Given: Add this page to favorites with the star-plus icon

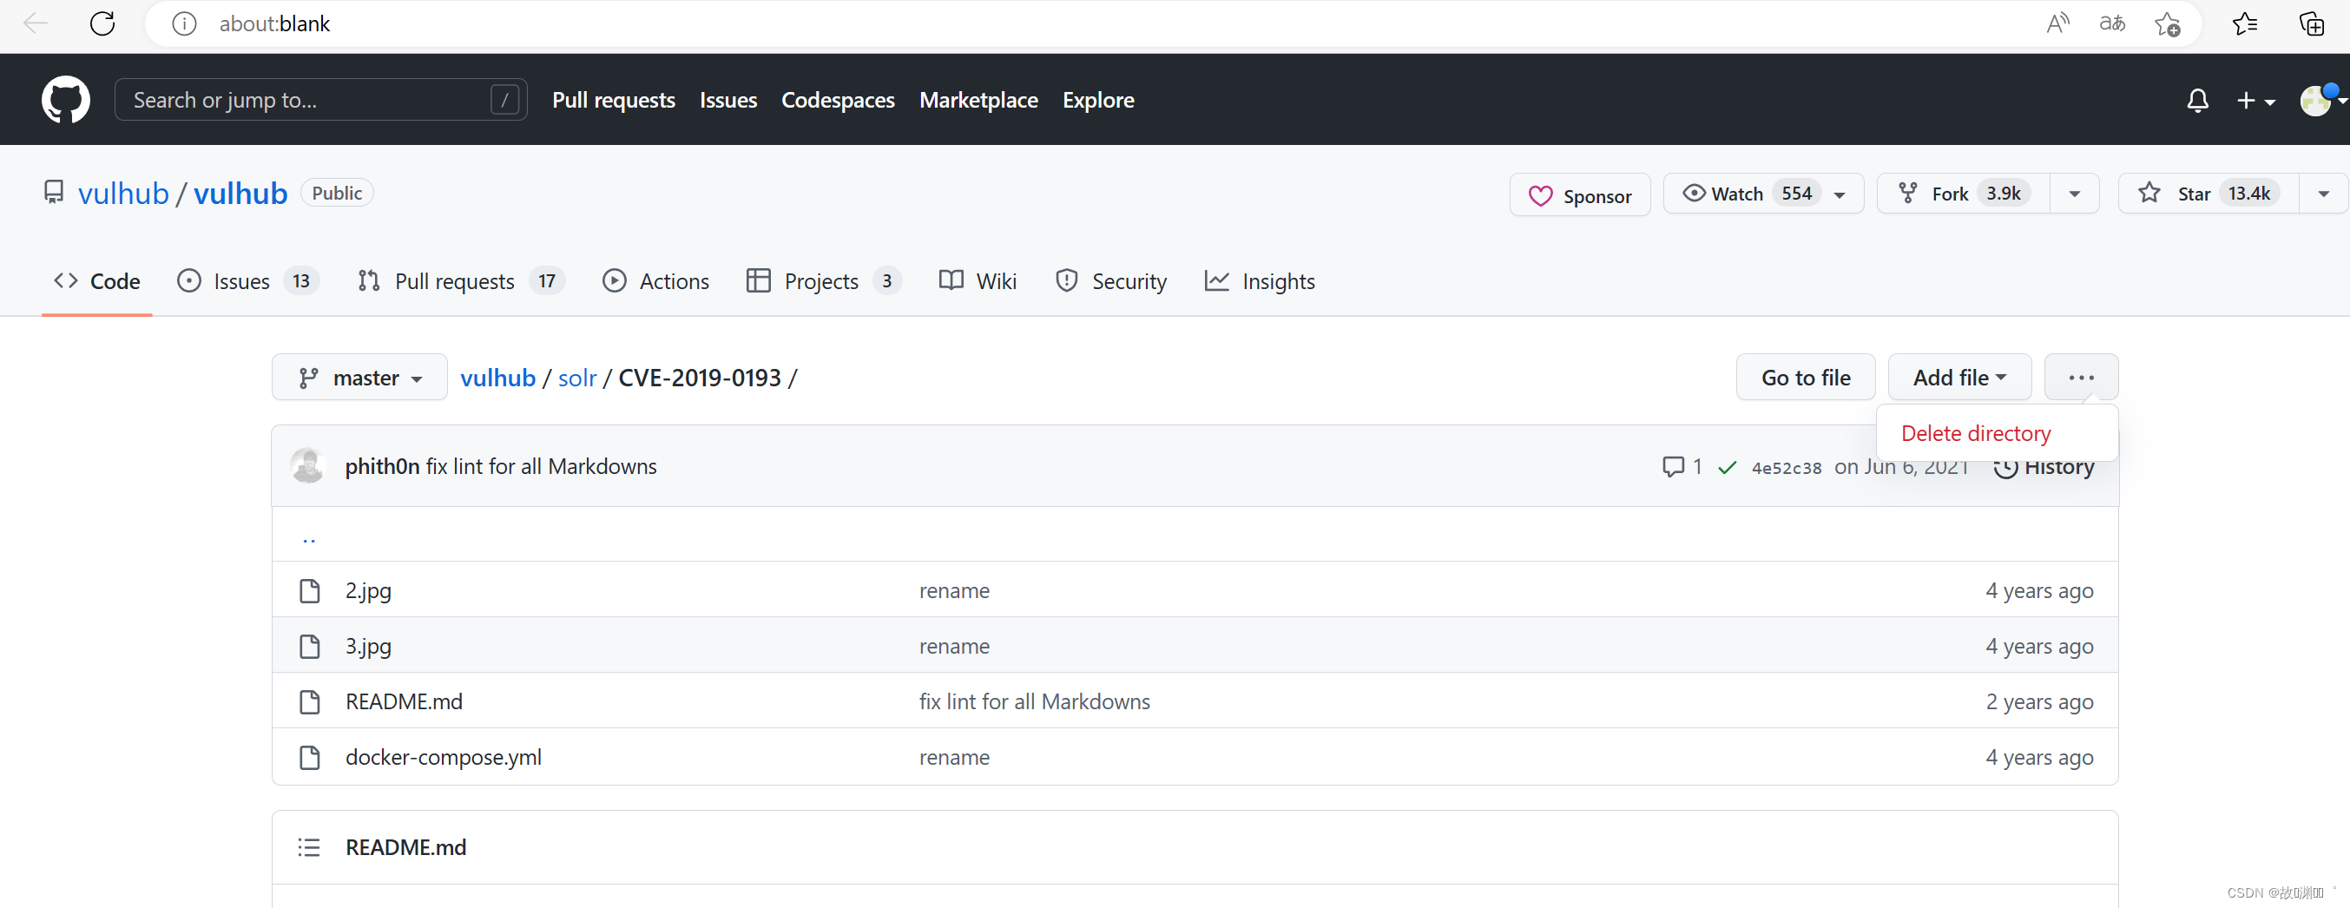Looking at the screenshot, I should (2168, 23).
